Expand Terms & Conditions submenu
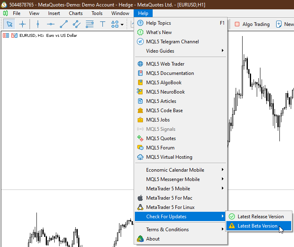 point(181,229)
